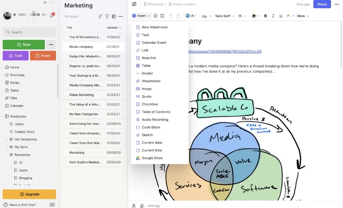The image size is (343, 208).
Task: Open the Sans Serif font dropdown
Action: [x=224, y=16]
